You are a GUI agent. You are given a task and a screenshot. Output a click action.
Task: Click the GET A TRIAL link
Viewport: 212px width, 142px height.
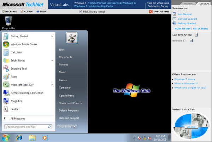click(x=200, y=28)
